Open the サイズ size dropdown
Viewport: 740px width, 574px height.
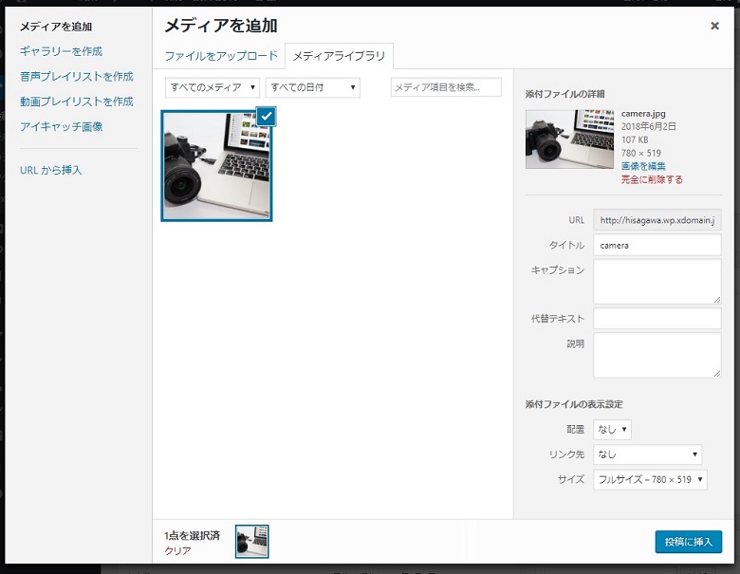click(651, 479)
